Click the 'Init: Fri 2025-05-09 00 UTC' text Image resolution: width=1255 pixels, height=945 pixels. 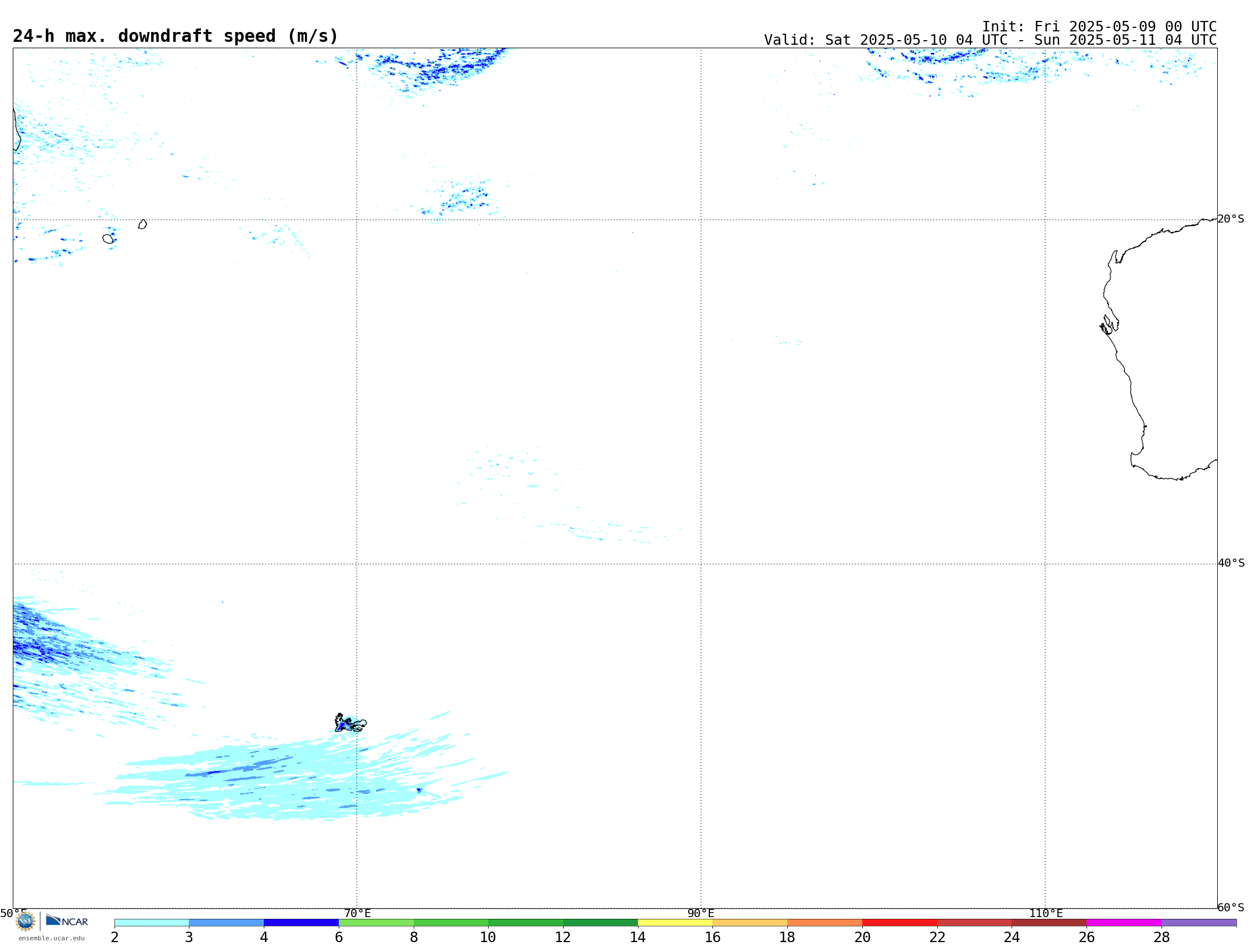[x=1099, y=27]
